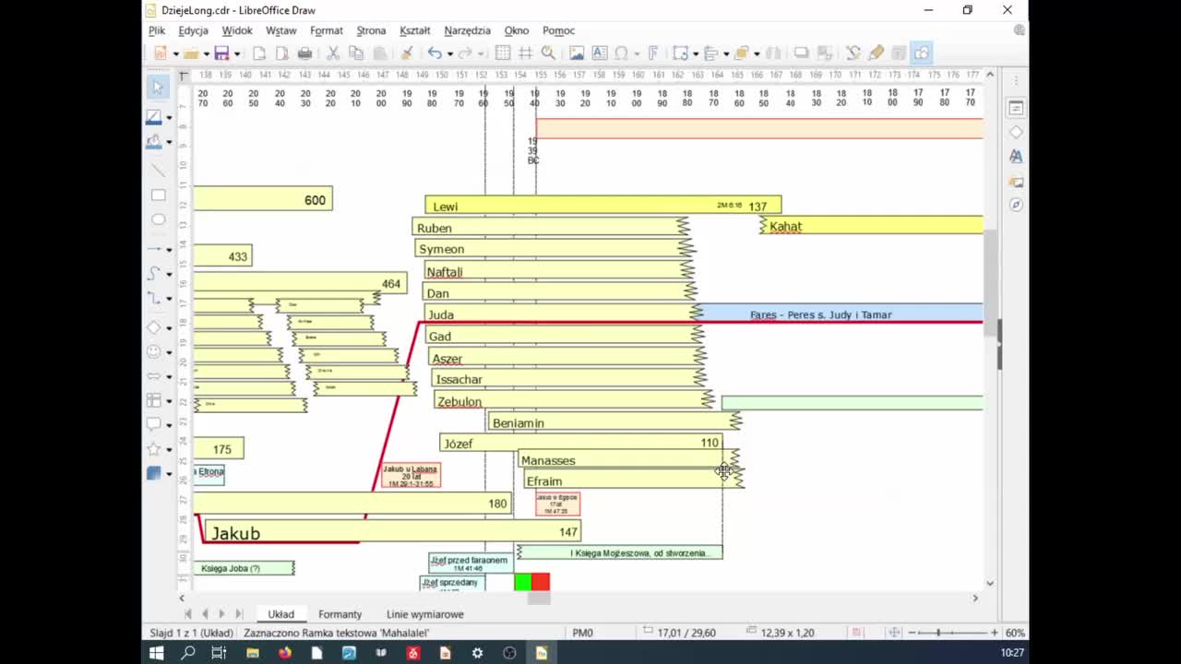This screenshot has height=664, width=1181.
Task: Insert a text box from toolbar
Action: (600, 53)
